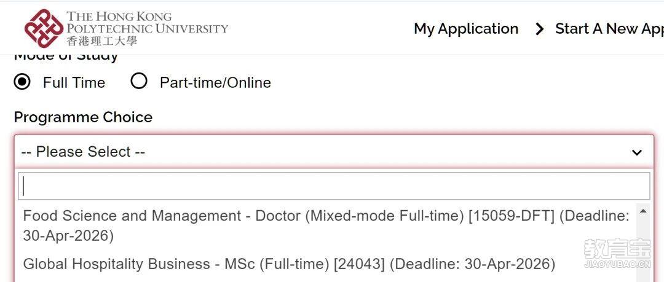Image resolution: width=664 pixels, height=282 pixels.
Task: Click the breadcrumb chevron arrow separator
Action: pos(539,29)
